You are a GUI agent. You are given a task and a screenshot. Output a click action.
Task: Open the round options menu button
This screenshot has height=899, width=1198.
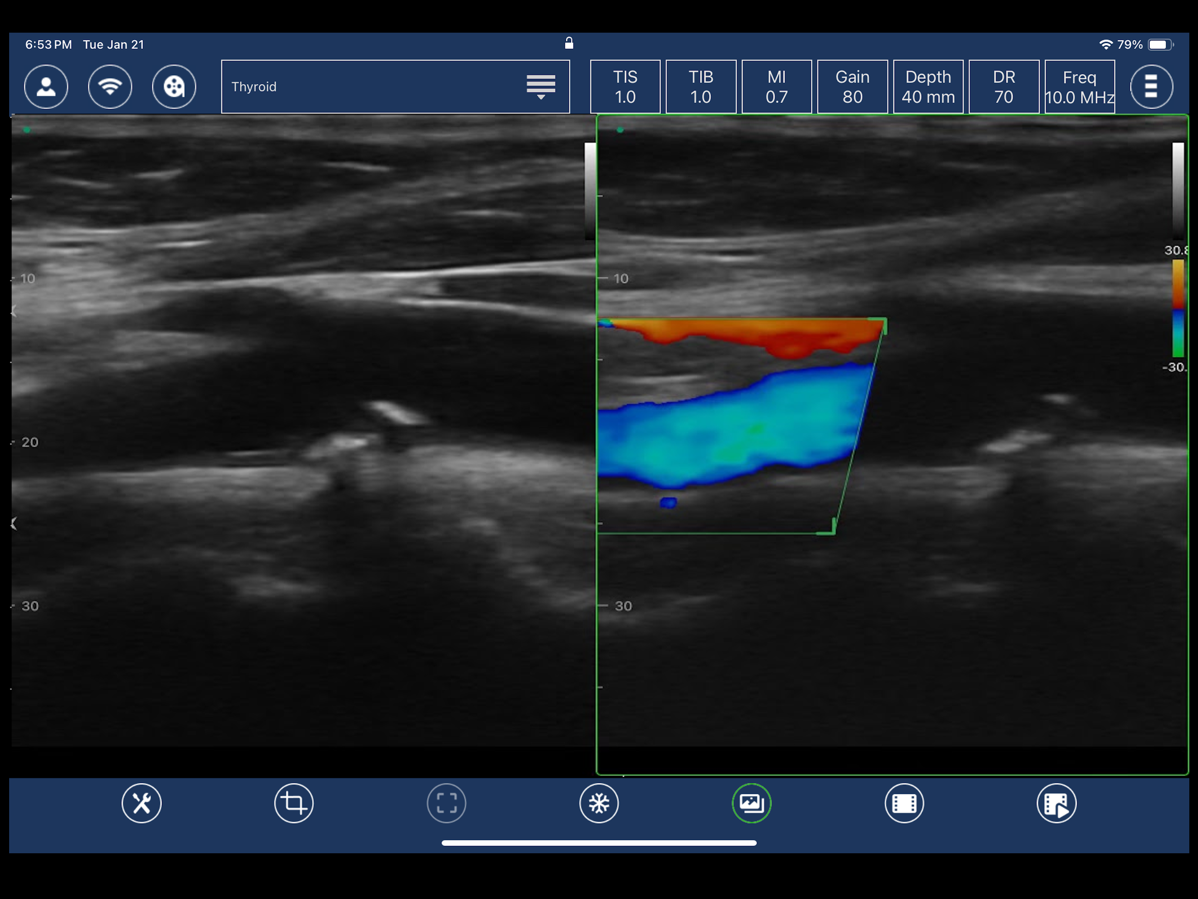point(1151,87)
